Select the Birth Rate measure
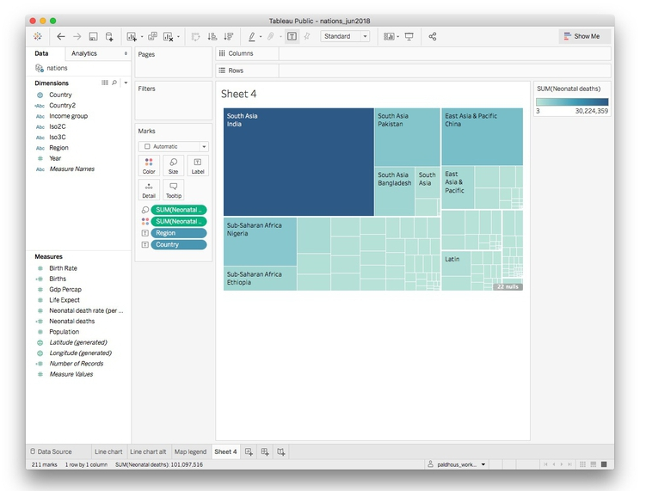This screenshot has height=491, width=646. click(63, 268)
